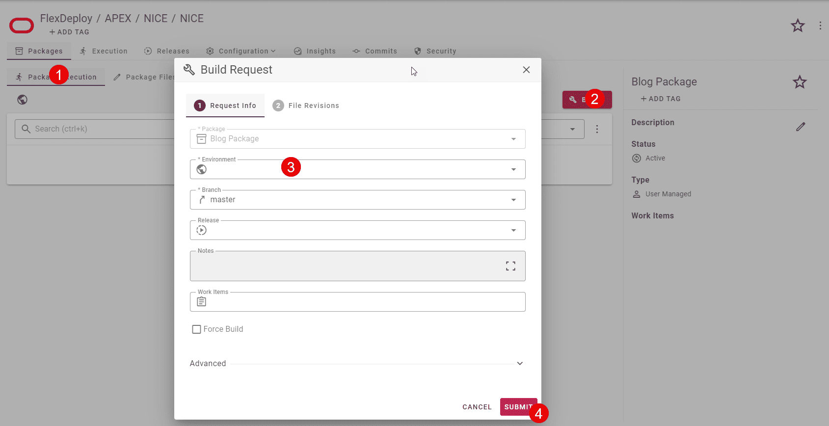Cancel the build request
Image resolution: width=829 pixels, height=426 pixels.
pyautogui.click(x=477, y=407)
